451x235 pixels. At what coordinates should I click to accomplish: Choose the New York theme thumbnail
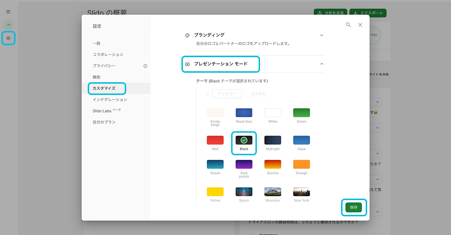pyautogui.click(x=302, y=192)
